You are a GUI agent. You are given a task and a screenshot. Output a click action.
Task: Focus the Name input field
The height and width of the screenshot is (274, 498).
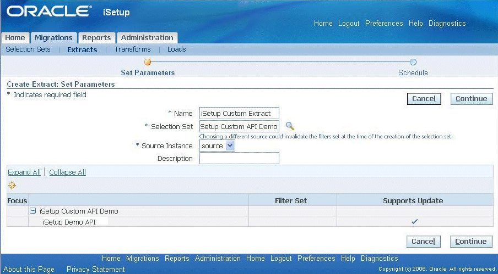tap(239, 113)
